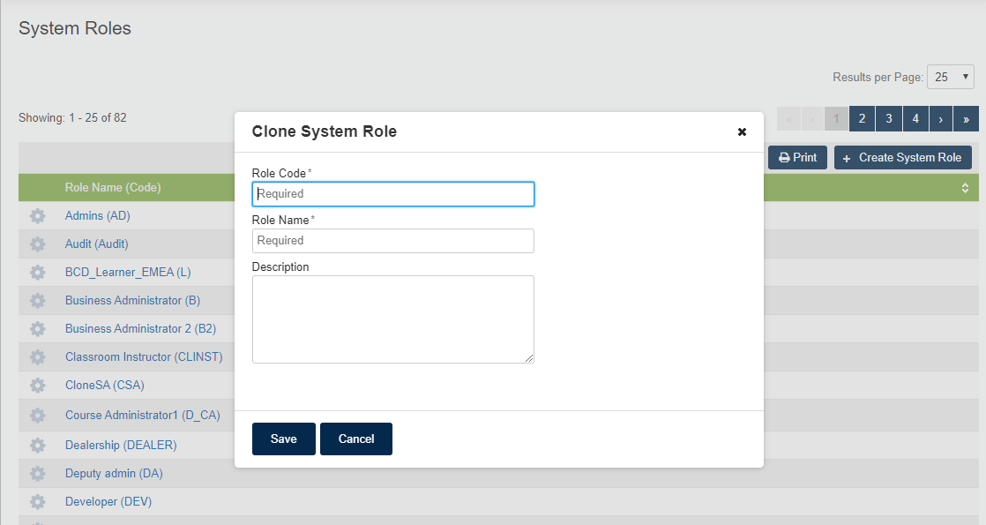This screenshot has width=986, height=525.
Task: Click inside the Description text area
Action: point(393,319)
